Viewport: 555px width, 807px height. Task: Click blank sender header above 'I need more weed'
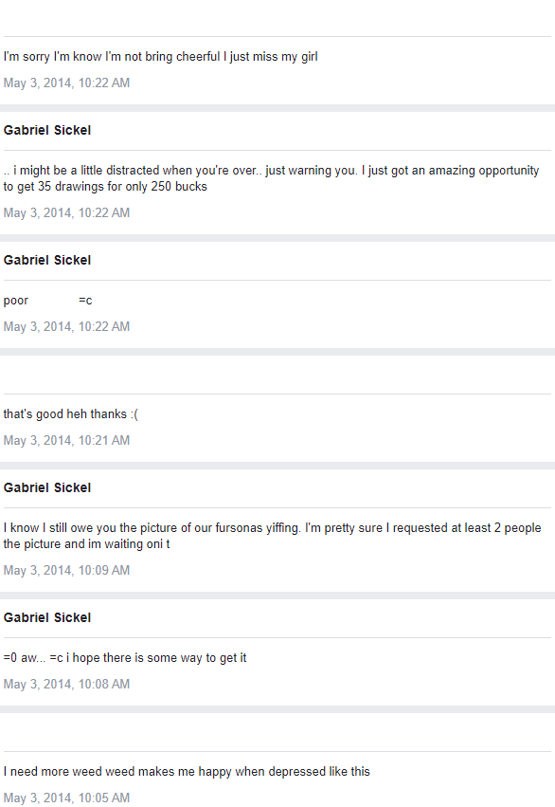[x=277, y=731]
